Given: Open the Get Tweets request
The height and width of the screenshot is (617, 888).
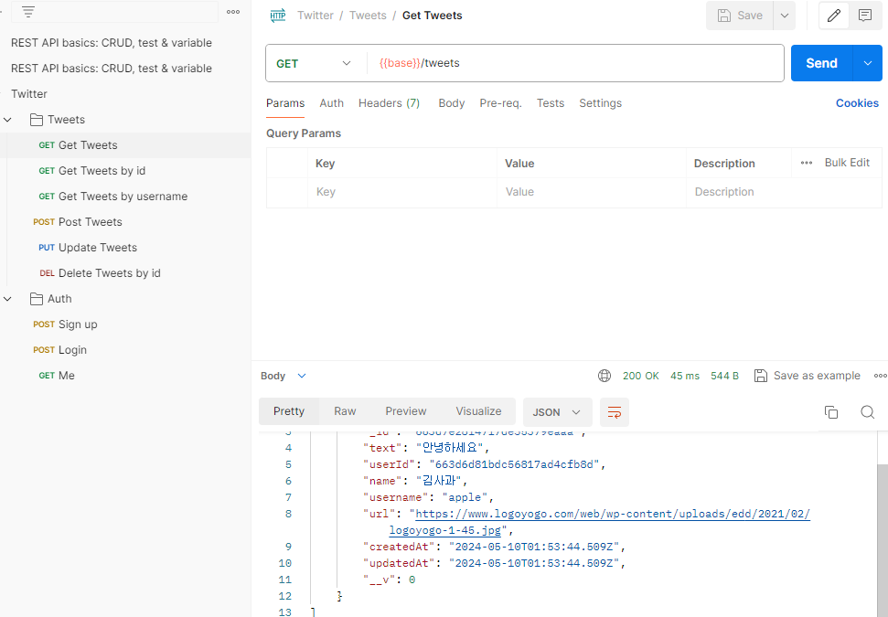Looking at the screenshot, I should pos(125,145).
